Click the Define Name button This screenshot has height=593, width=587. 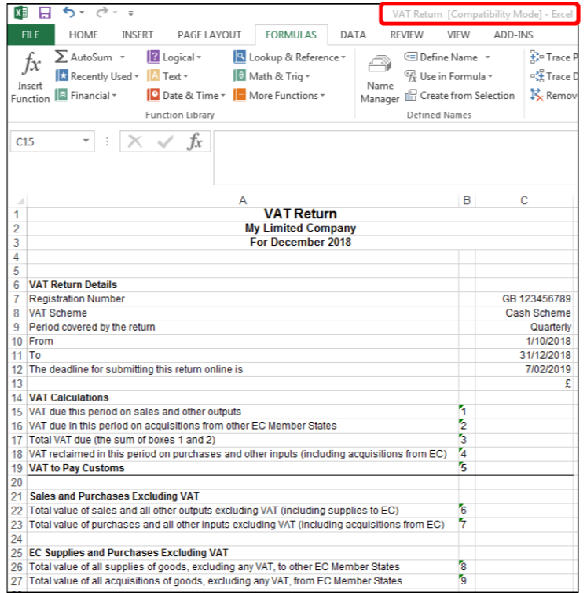click(x=442, y=57)
